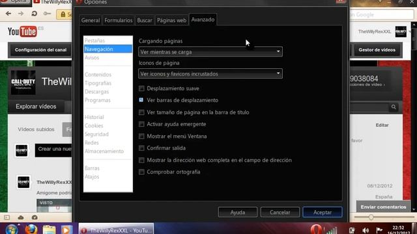Switch to the Páginas web tab
This screenshot has width=417, height=234.
(171, 20)
